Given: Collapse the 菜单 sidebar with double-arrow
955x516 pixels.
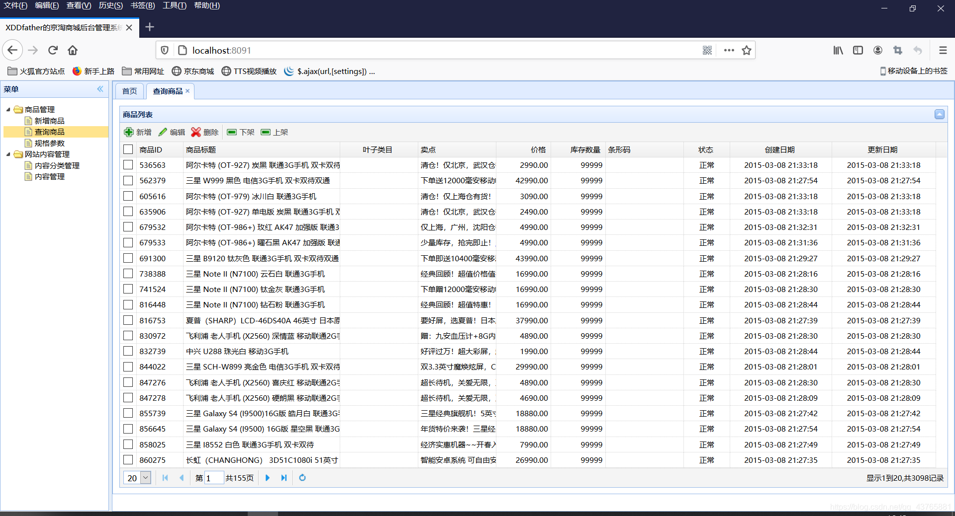Looking at the screenshot, I should pyautogui.click(x=100, y=89).
